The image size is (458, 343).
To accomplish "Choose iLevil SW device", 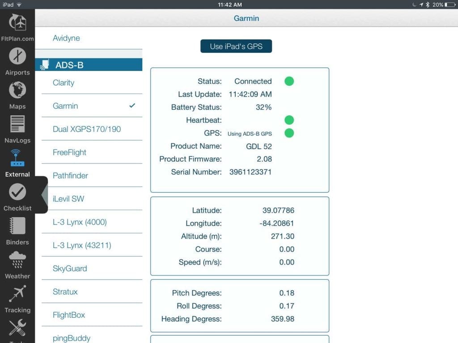I will coord(92,199).
